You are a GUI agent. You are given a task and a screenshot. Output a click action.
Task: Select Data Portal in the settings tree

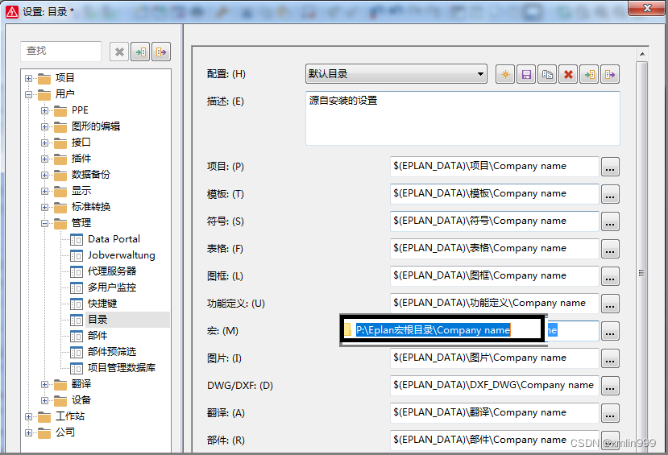click(x=114, y=239)
